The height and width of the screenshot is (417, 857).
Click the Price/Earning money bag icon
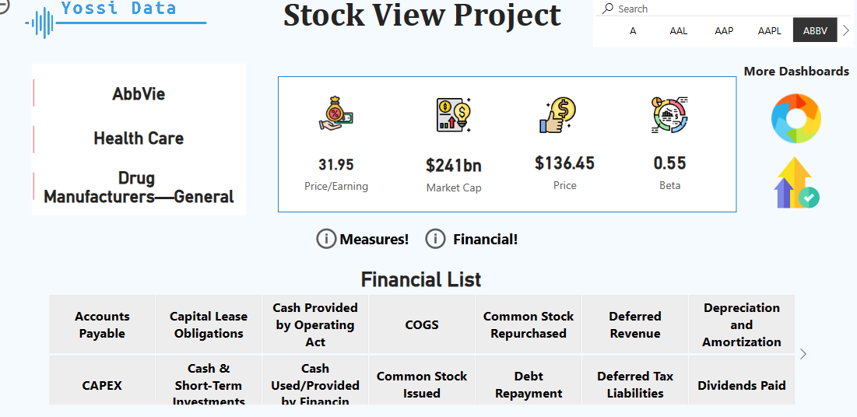(x=335, y=114)
